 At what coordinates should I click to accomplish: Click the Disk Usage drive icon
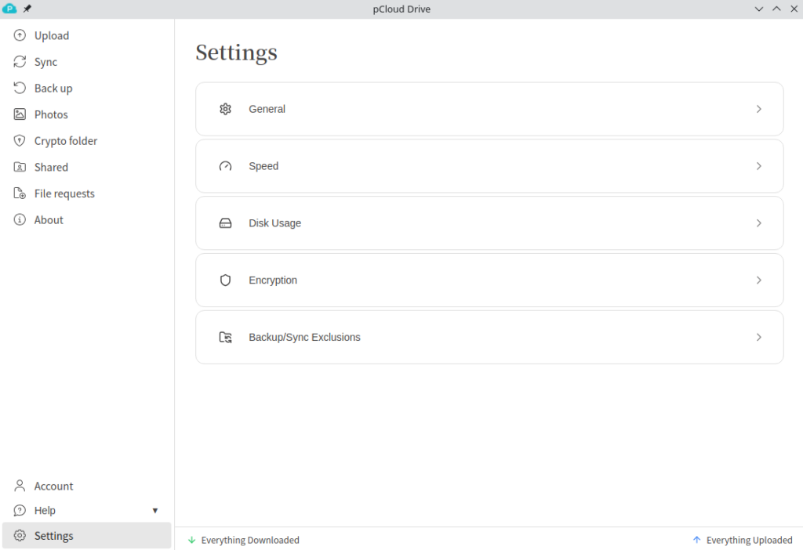pos(226,223)
